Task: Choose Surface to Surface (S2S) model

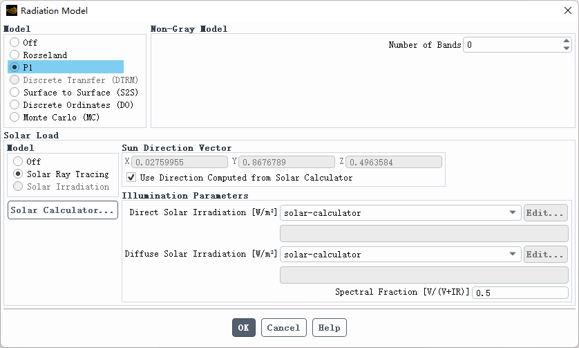Action: [x=15, y=92]
